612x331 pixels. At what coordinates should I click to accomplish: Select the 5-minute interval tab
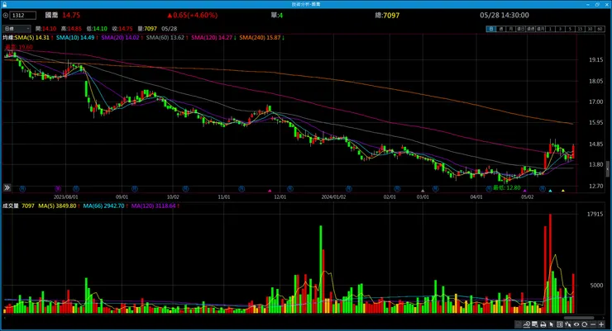570,29
